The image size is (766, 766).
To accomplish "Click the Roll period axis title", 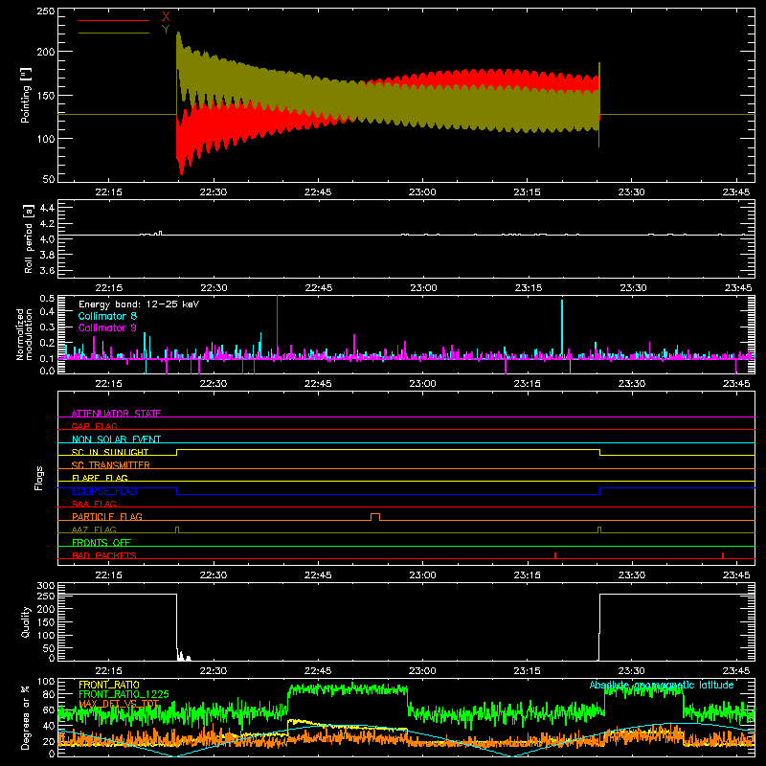I will pyautogui.click(x=29, y=238).
